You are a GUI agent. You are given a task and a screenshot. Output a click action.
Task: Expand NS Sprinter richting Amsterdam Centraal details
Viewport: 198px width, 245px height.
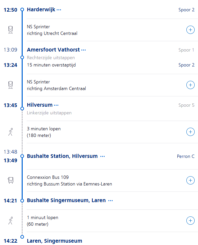tap(190, 85)
